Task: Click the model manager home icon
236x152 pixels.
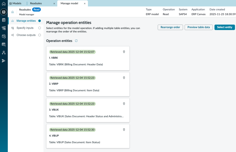Action: coord(13,12)
